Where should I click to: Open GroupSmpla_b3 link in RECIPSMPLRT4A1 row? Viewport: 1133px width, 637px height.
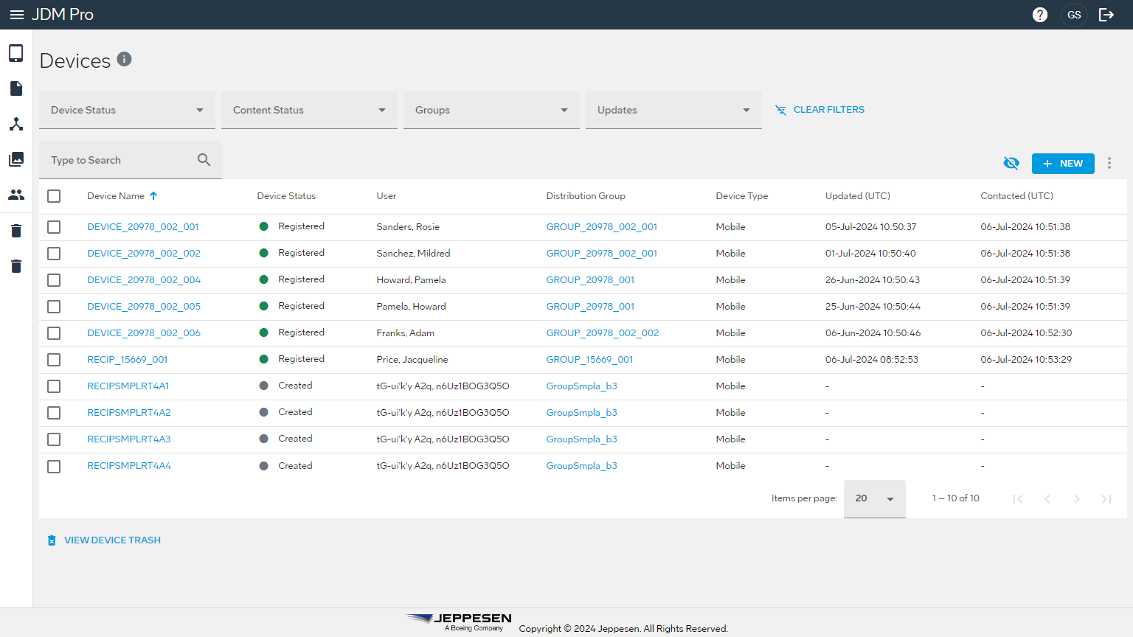(581, 386)
